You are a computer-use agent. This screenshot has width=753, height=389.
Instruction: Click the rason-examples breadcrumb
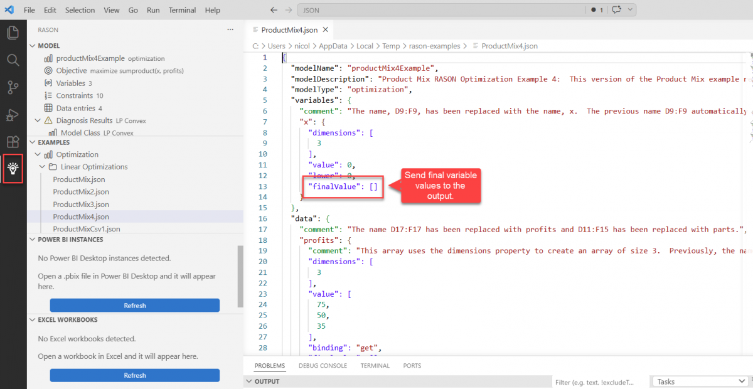pos(434,46)
